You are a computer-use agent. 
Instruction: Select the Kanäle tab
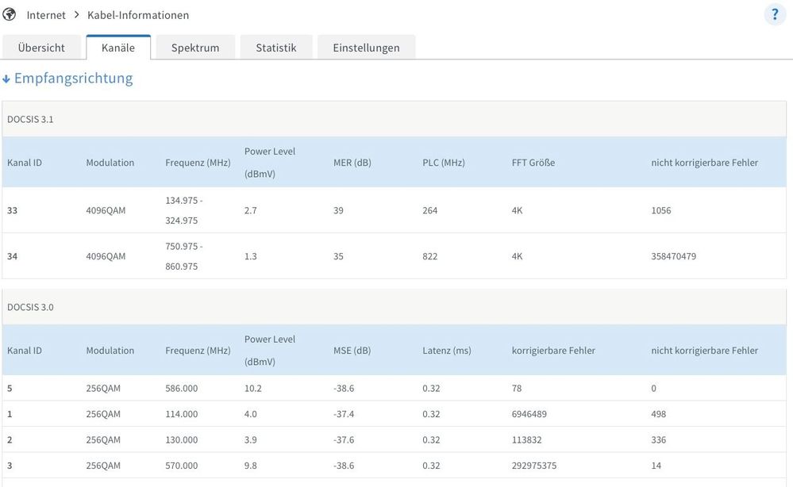click(x=118, y=48)
